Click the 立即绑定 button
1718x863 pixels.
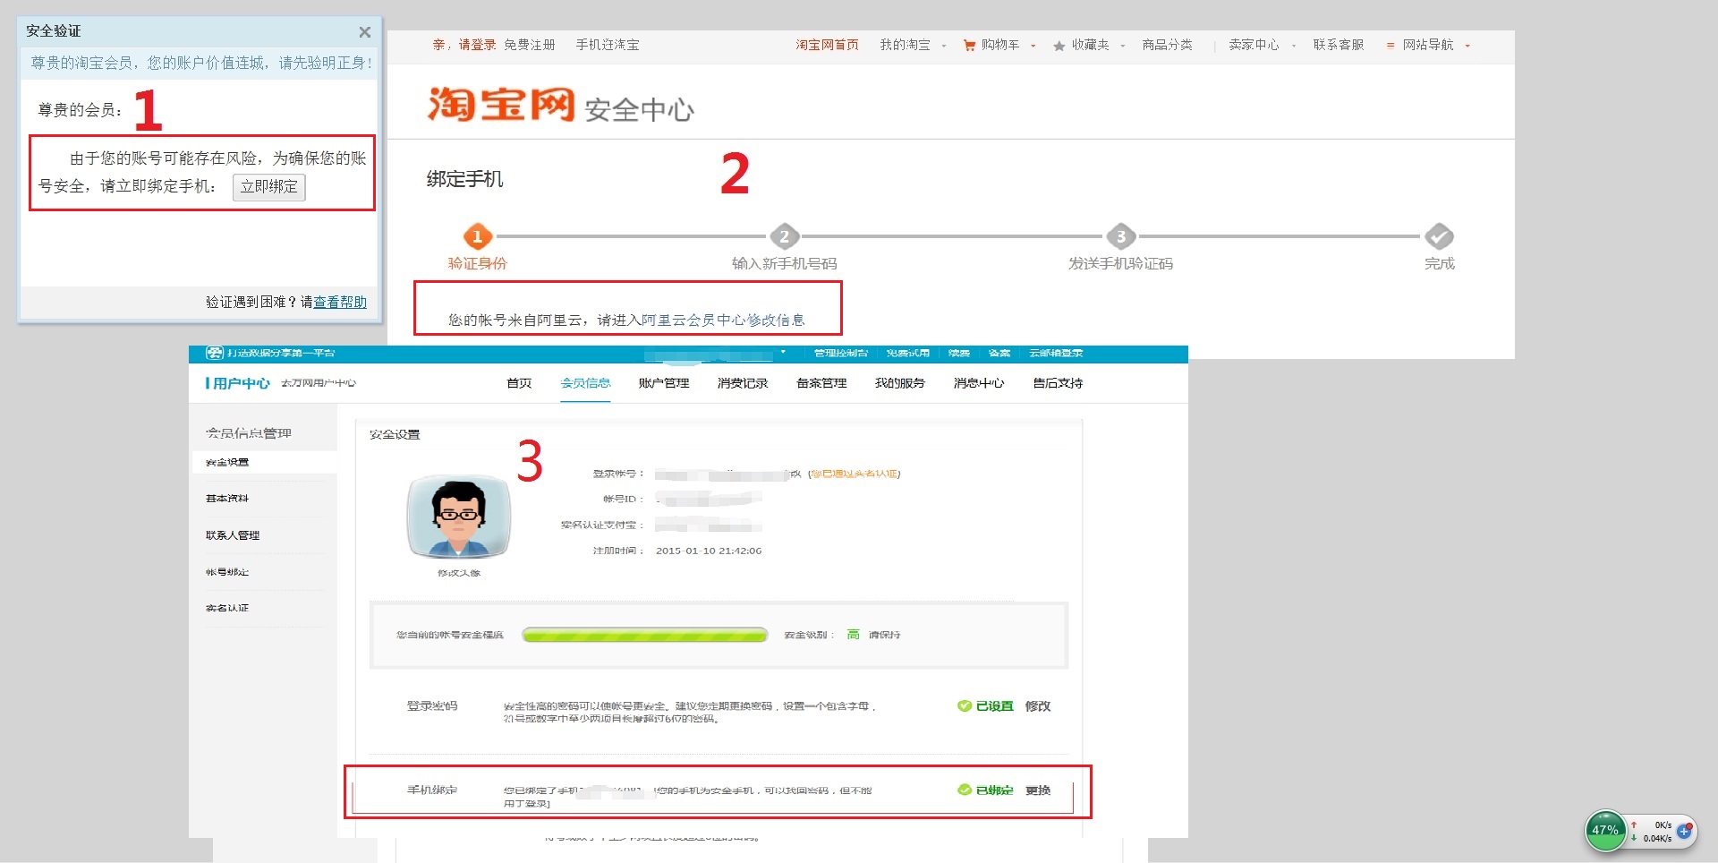268,187
